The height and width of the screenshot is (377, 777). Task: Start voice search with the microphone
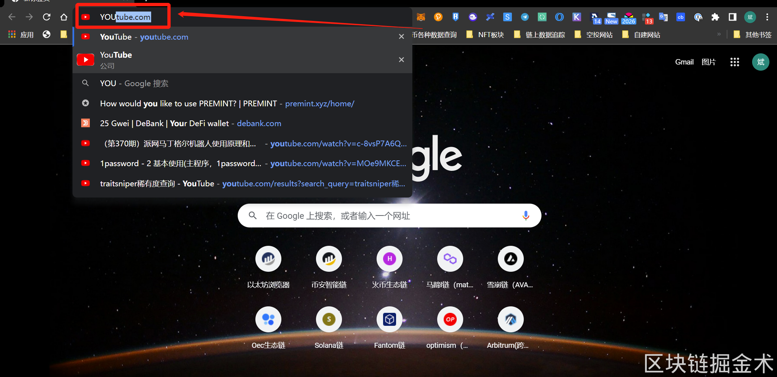(x=526, y=216)
